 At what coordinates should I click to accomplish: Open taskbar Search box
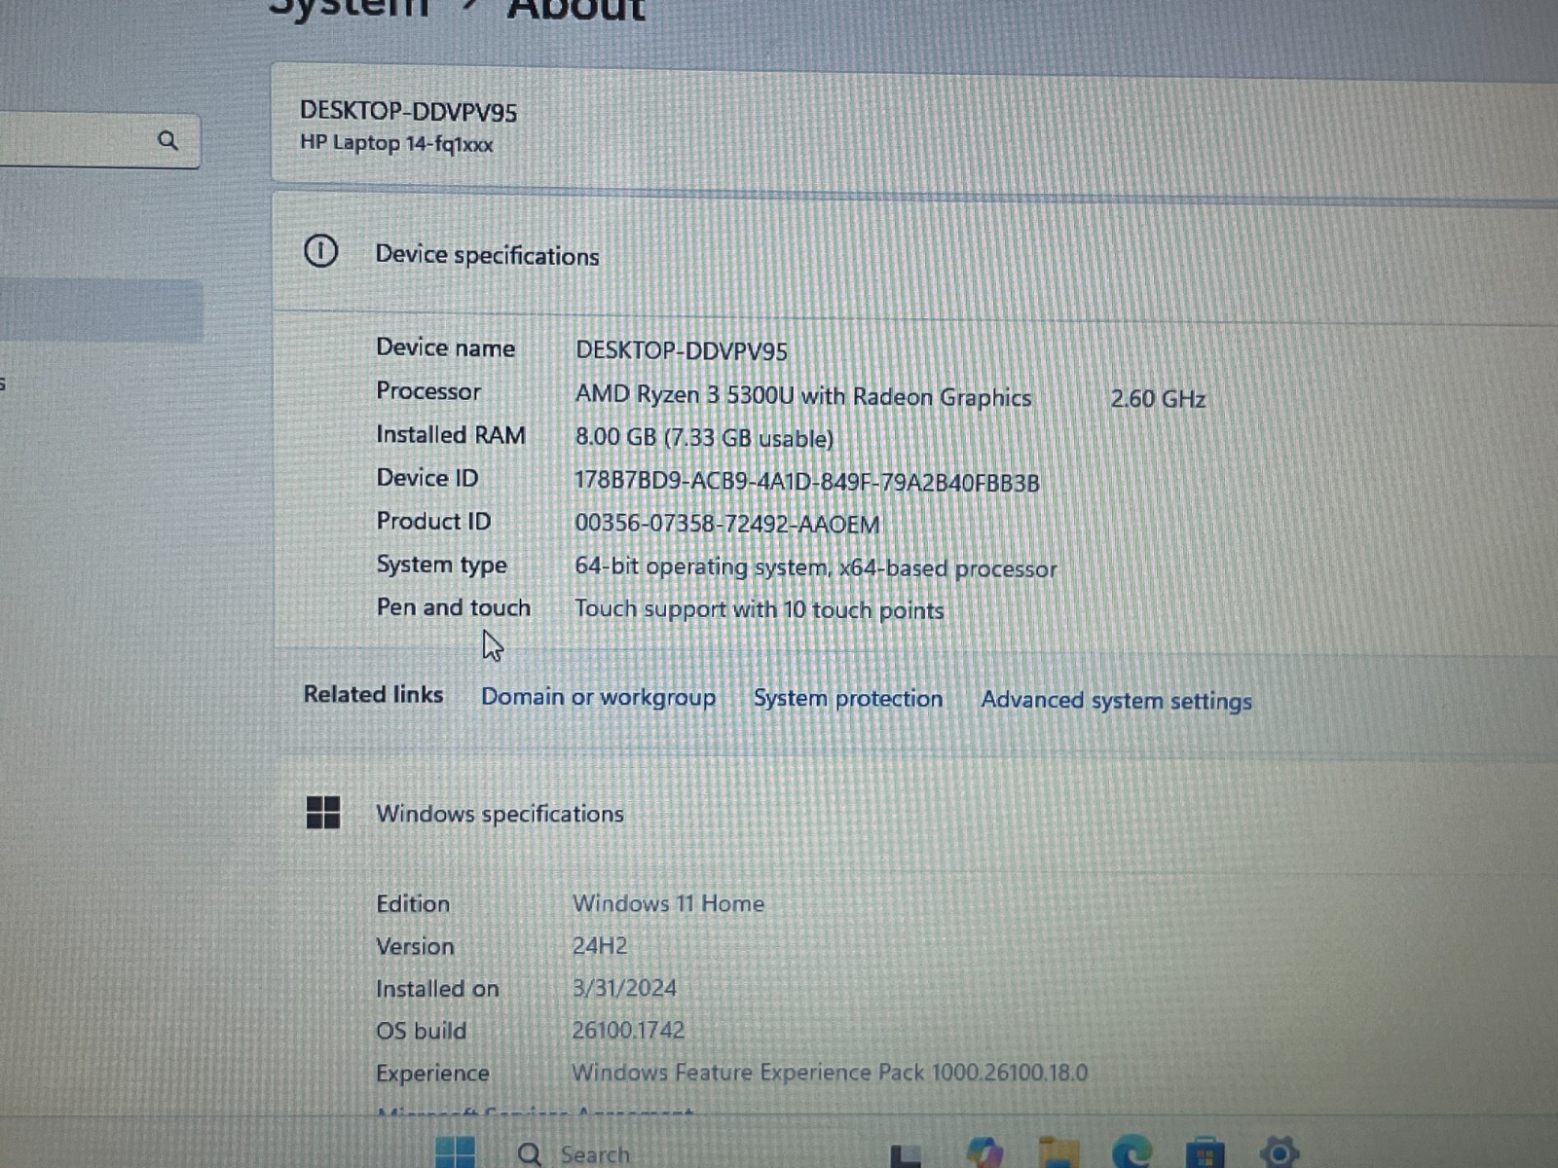tap(575, 1154)
